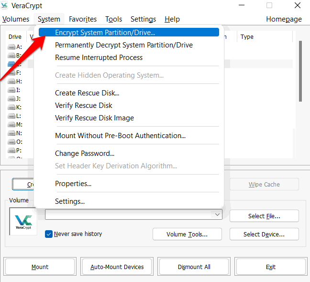This screenshot has width=310, height=282.
Task: Close the VeraCrypt window
Action: (298, 5)
